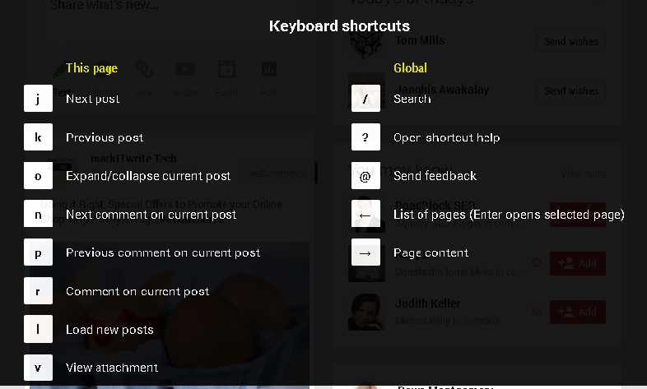Click the "j" key icon for Next post
The image size is (647, 389).
[38, 99]
